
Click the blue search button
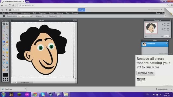82,10
